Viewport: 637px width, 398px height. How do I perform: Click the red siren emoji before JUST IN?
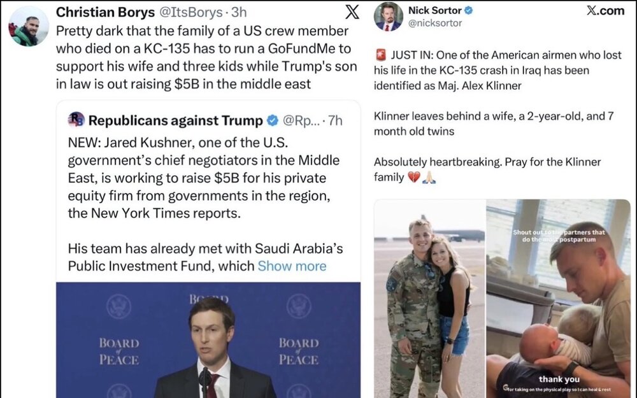click(379, 55)
